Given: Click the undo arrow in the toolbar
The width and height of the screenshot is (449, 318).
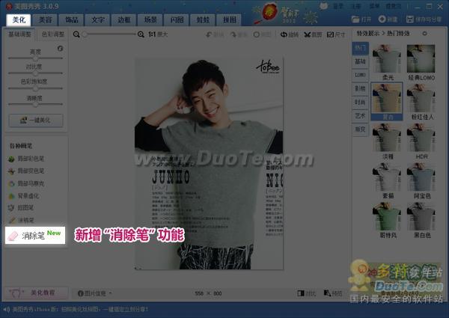Looking at the screenshot, I should click(x=215, y=34).
